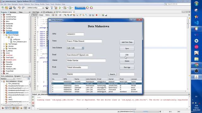This screenshot has width=202, height=113.
Task: Click the Delete button in Data Mahasiswa
Action: (x=127, y=61)
